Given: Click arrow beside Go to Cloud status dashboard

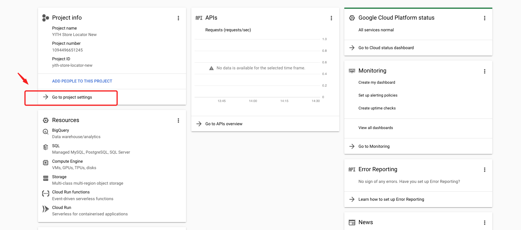Looking at the screenshot, I should coord(352,48).
